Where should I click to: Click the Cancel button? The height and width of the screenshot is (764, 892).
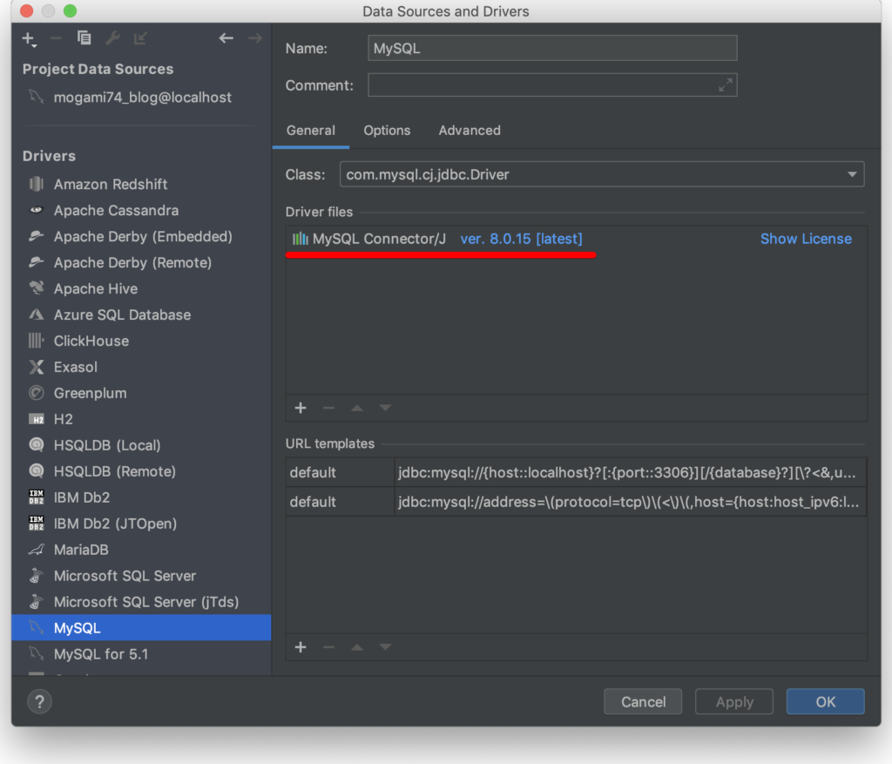pyautogui.click(x=643, y=701)
